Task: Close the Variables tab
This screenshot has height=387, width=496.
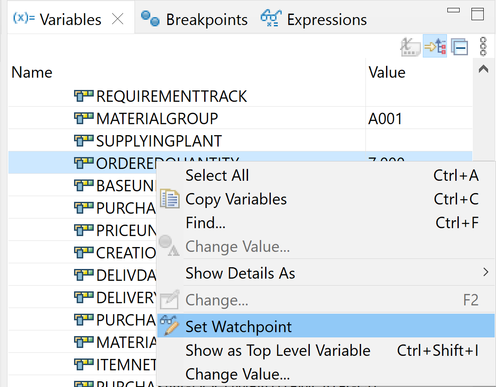Action: 118,19
